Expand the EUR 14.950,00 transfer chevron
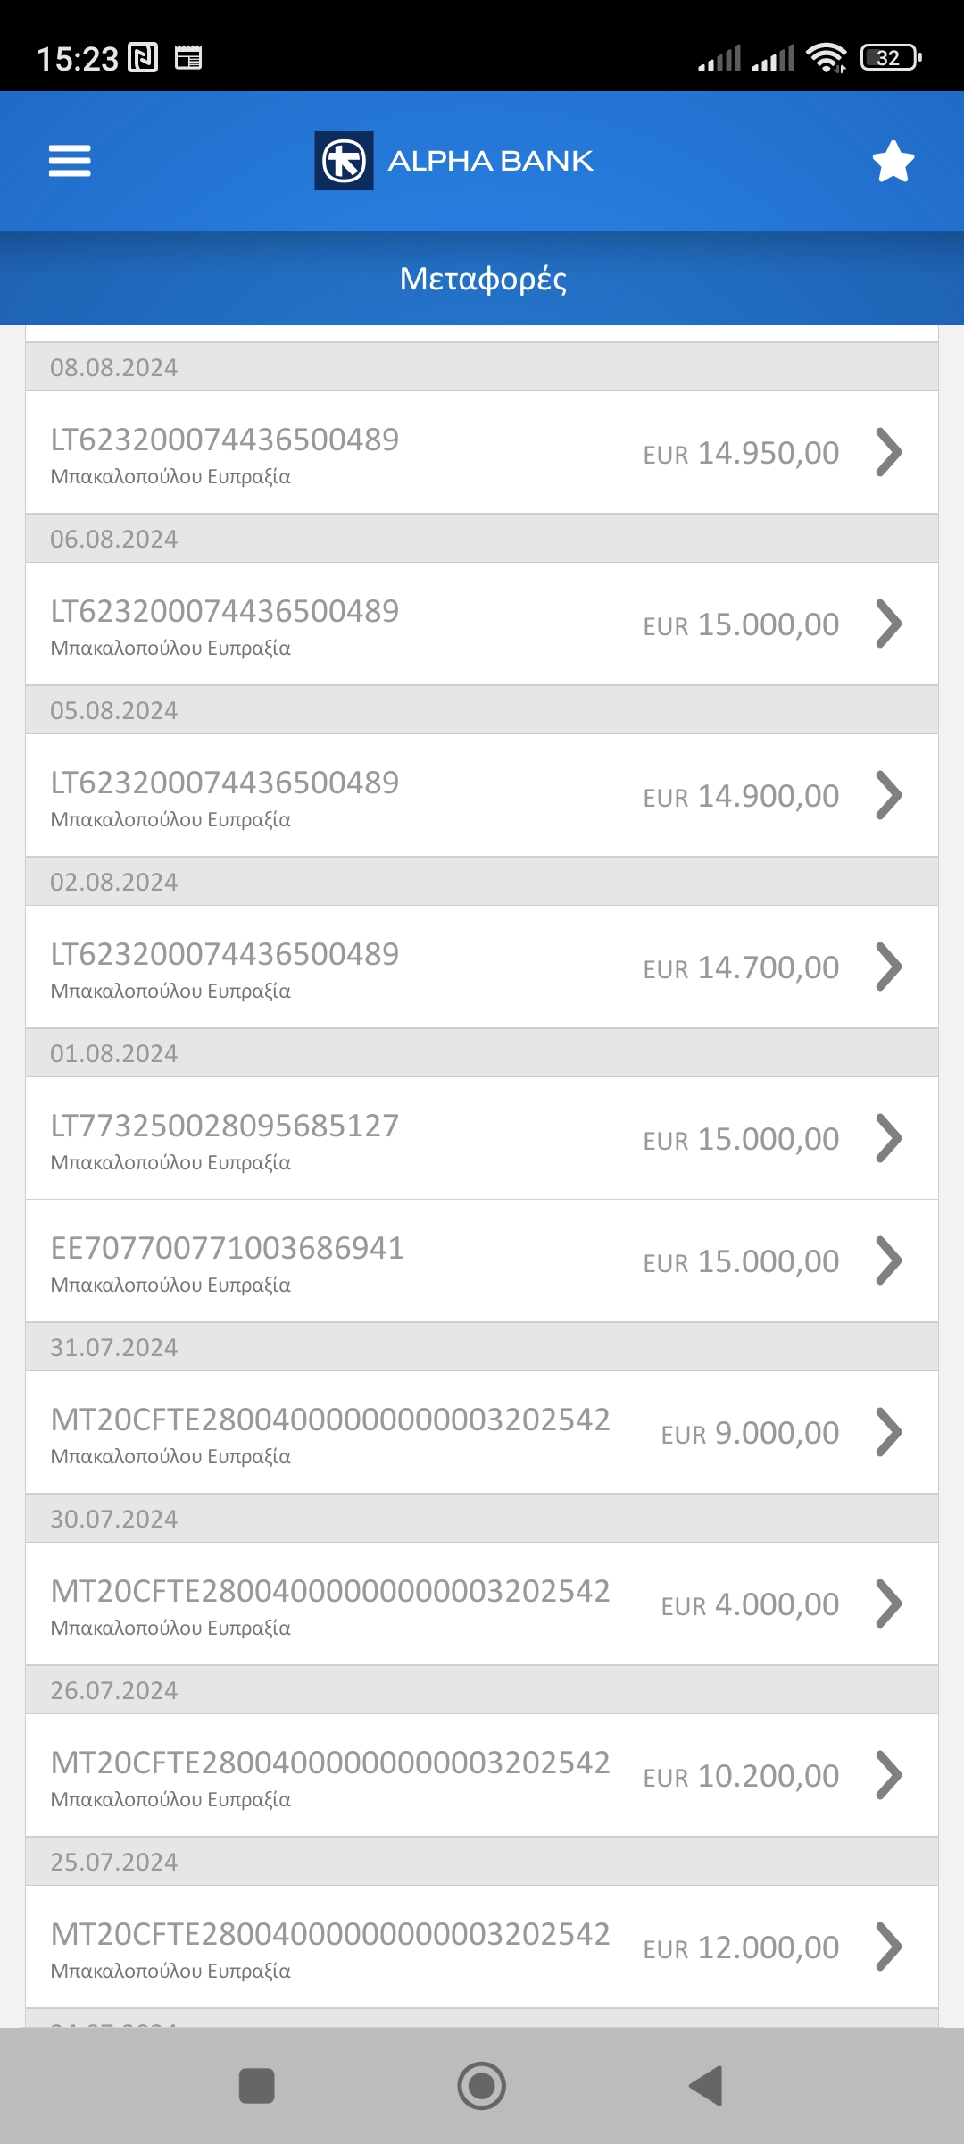The width and height of the screenshot is (964, 2144). pos(889,452)
